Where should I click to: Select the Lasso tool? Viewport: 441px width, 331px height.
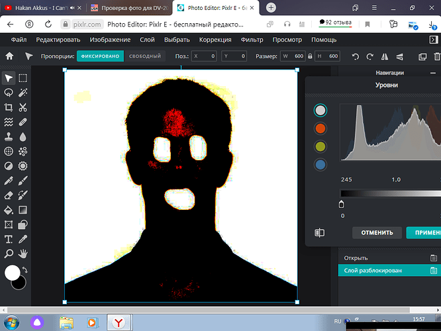9,93
